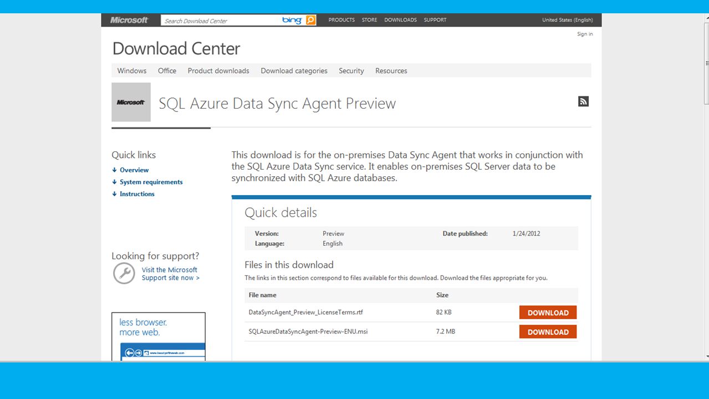Open the Resources tab
Viewport: 709px width, 399px height.
[391, 71]
